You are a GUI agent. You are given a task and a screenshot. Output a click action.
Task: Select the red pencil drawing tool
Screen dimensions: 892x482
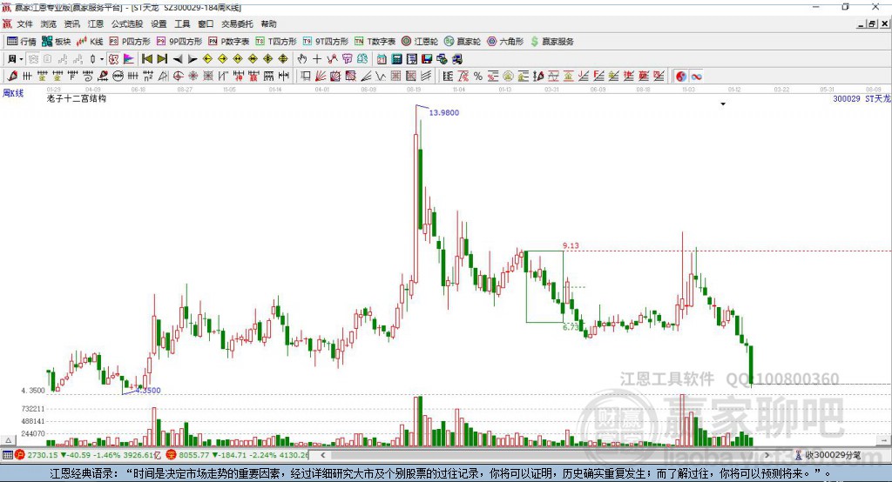pyautogui.click(x=12, y=77)
